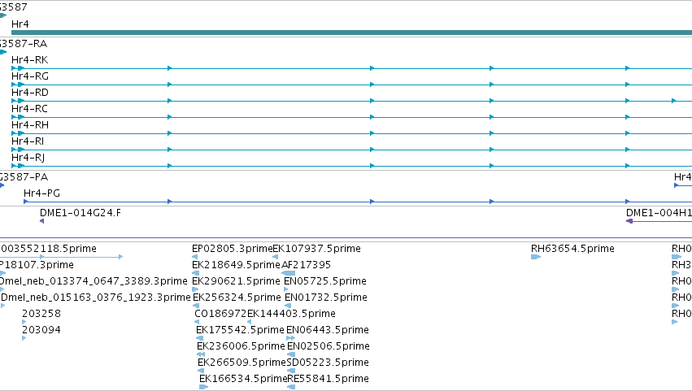
Task: Select the Hr4-RI transcript label
Action: pos(28,141)
